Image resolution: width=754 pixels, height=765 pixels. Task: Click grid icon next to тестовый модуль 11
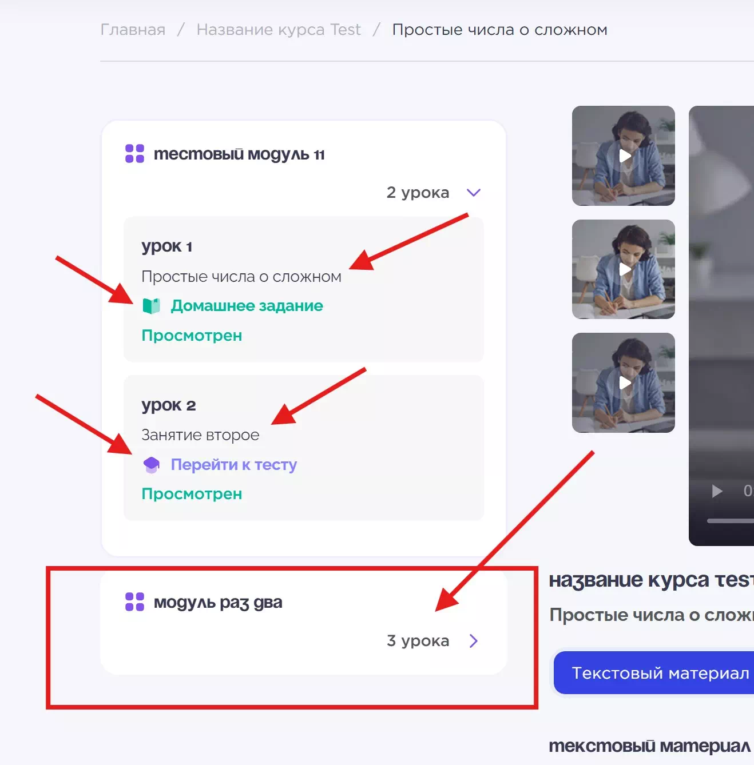click(x=134, y=154)
